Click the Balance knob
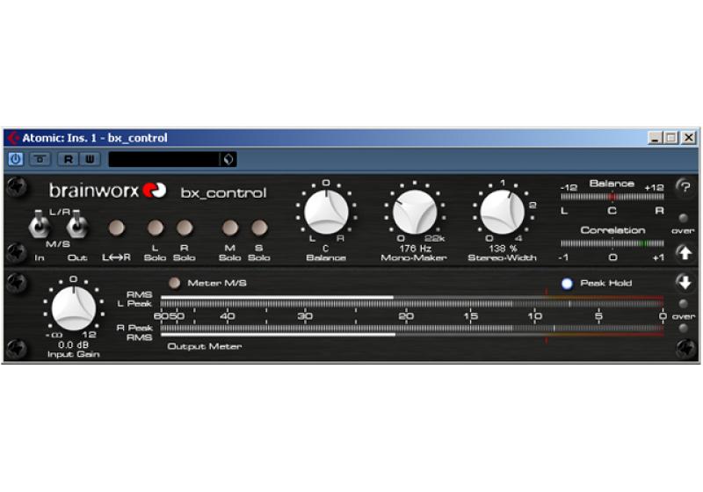 point(326,212)
